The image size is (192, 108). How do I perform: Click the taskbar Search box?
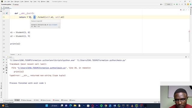point(54,106)
